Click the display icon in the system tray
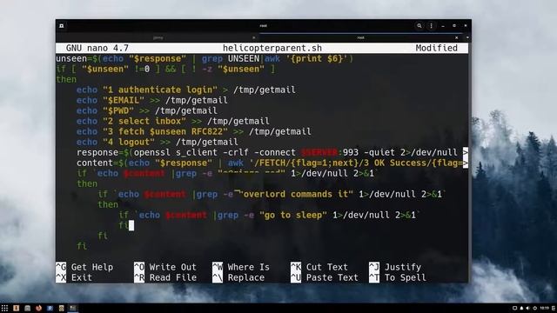The width and height of the screenshot is (557, 313). [x=514, y=308]
